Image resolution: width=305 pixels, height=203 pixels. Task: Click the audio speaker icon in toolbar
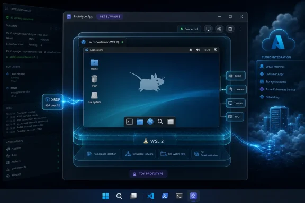coord(219,29)
